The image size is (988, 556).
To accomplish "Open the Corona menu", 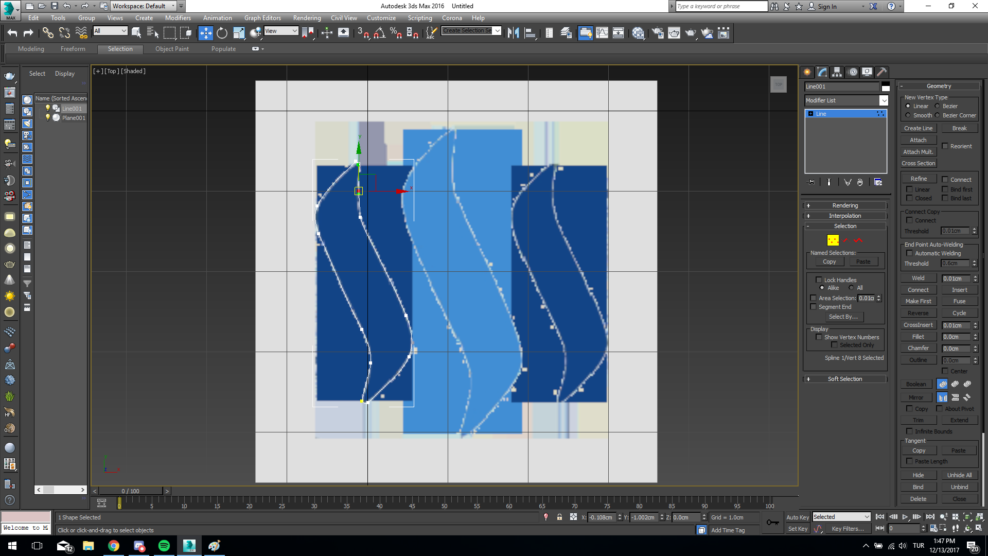I will [x=452, y=18].
